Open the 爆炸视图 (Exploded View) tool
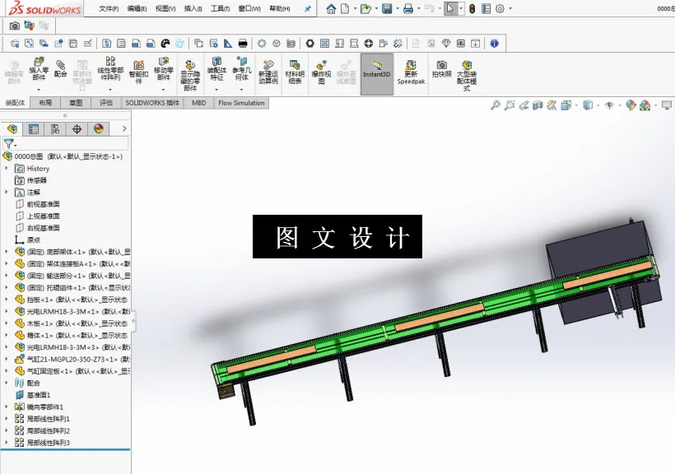 (323, 72)
